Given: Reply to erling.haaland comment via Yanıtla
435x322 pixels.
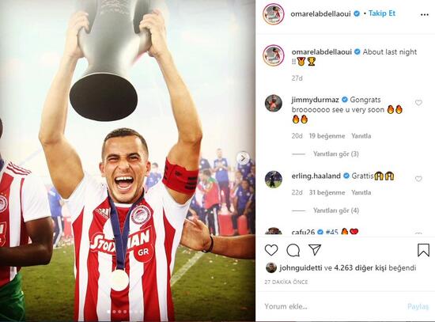Looking at the screenshot, I should 361,192.
